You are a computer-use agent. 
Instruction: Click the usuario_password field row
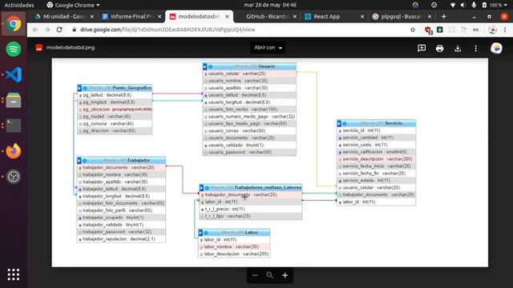249,152
